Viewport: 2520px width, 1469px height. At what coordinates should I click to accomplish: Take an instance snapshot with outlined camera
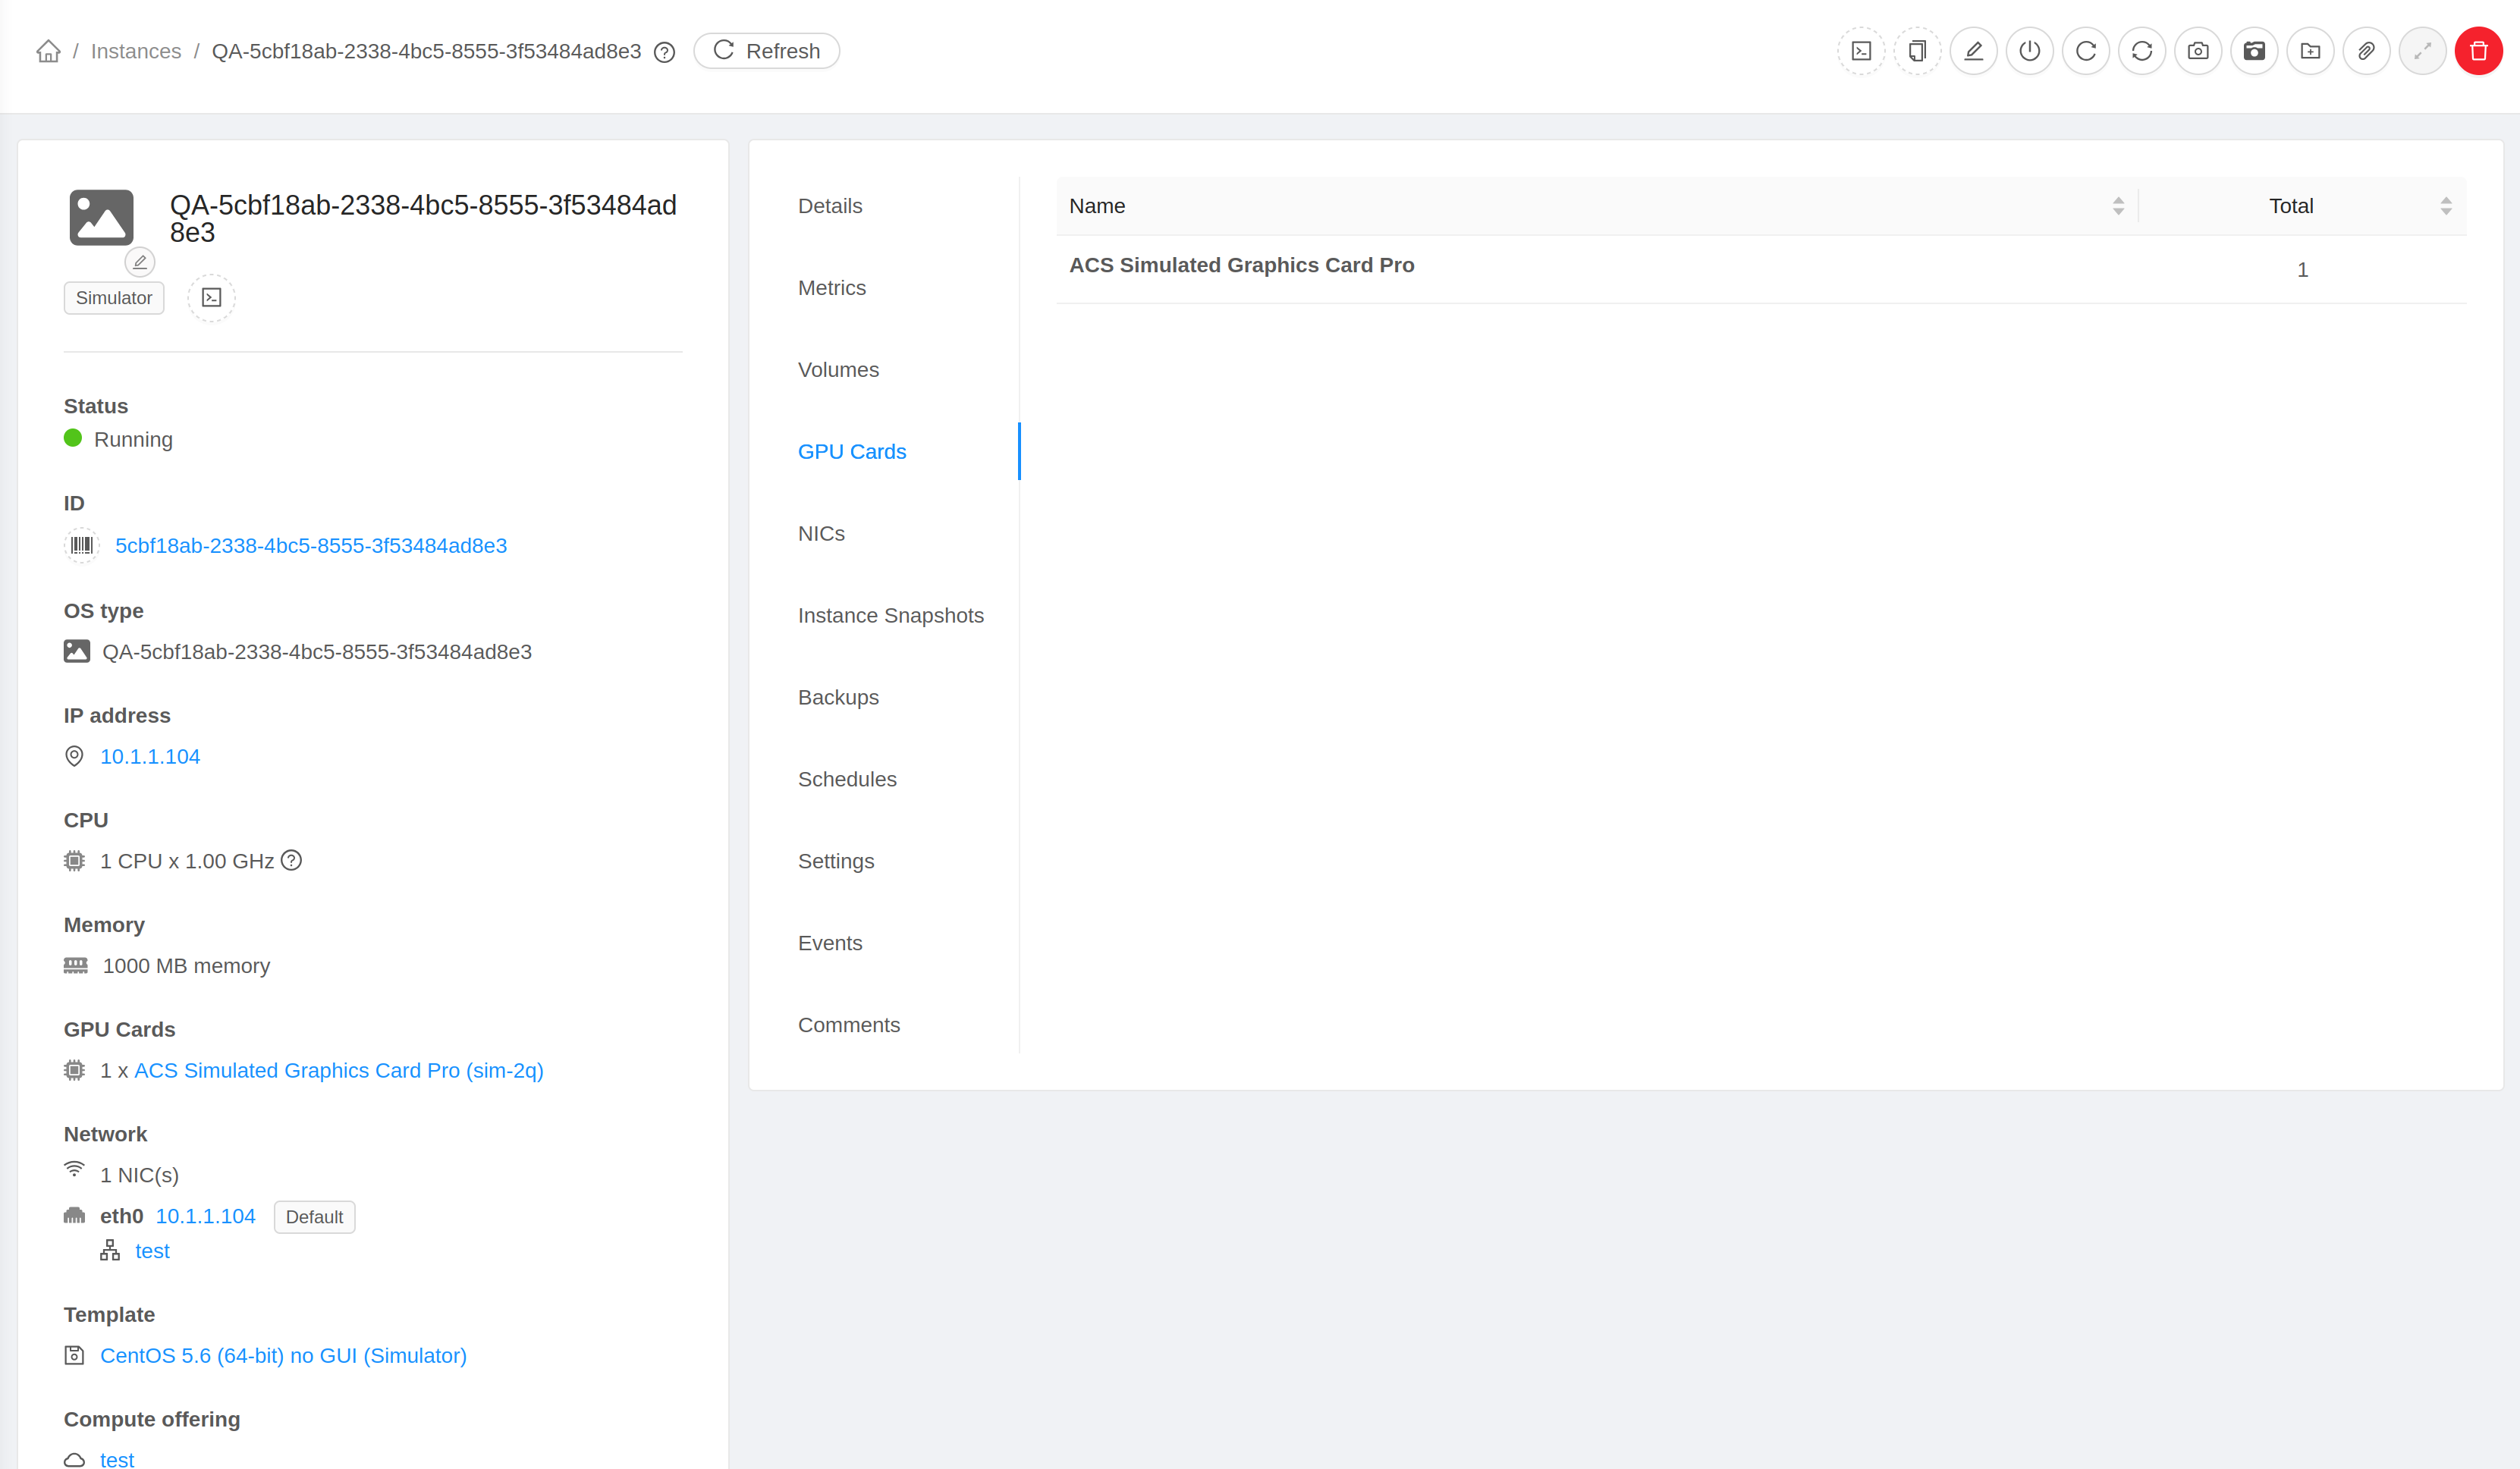tap(2198, 51)
